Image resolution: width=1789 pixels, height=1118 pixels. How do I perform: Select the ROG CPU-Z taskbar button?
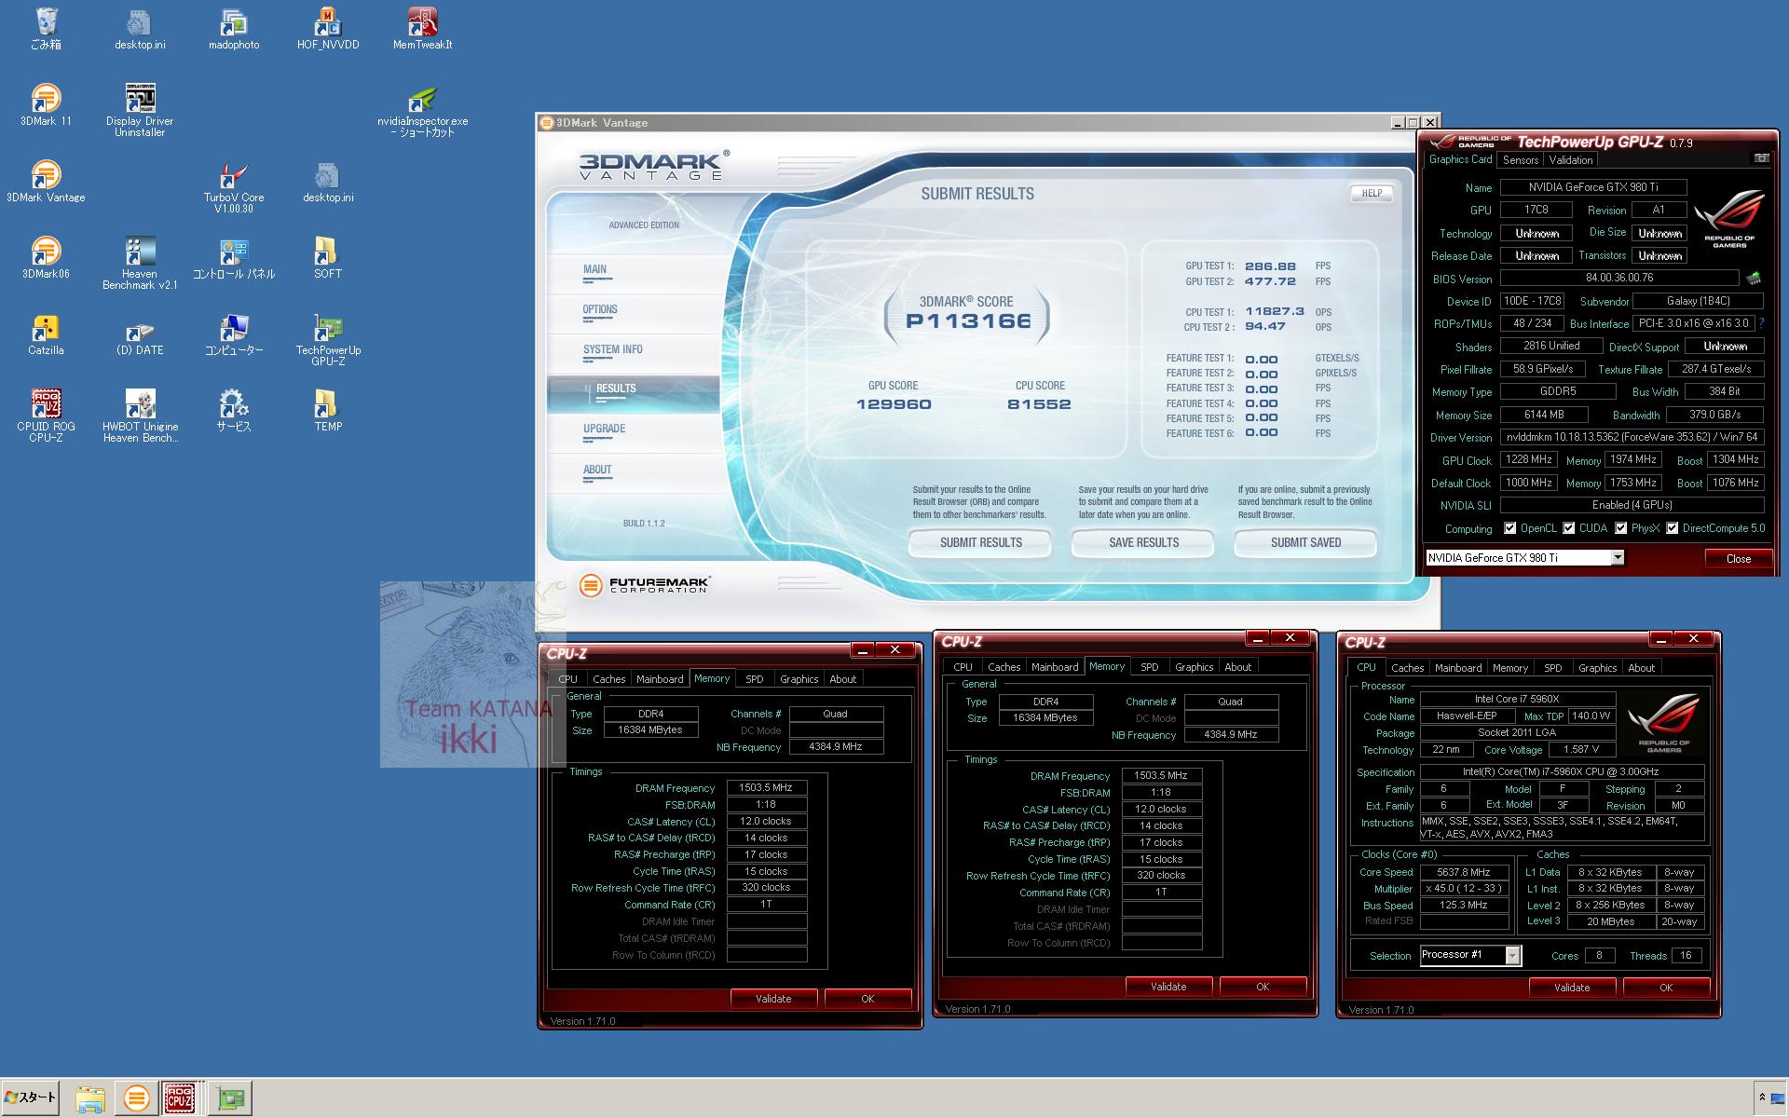coord(180,1098)
